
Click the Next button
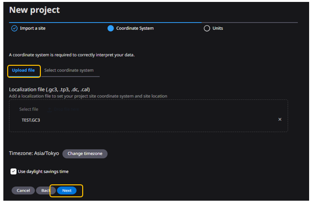point(67,191)
